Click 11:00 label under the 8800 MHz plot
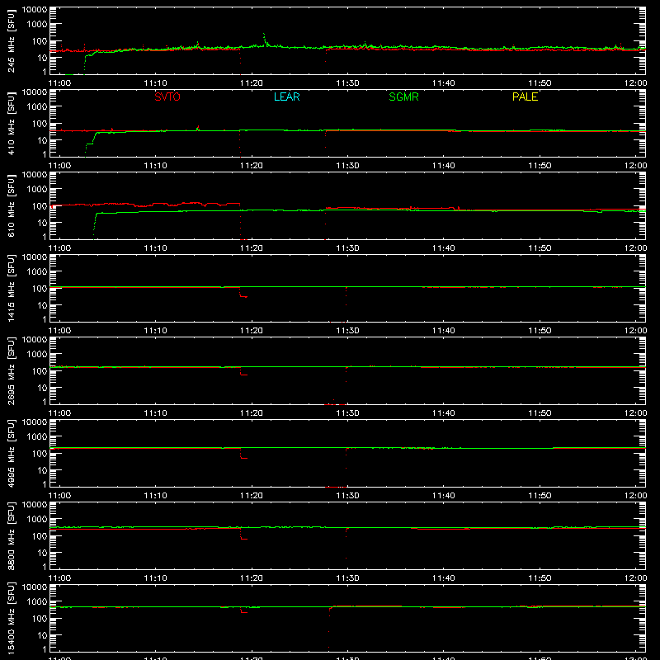Image resolution: width=660 pixels, height=660 pixels. (x=59, y=578)
